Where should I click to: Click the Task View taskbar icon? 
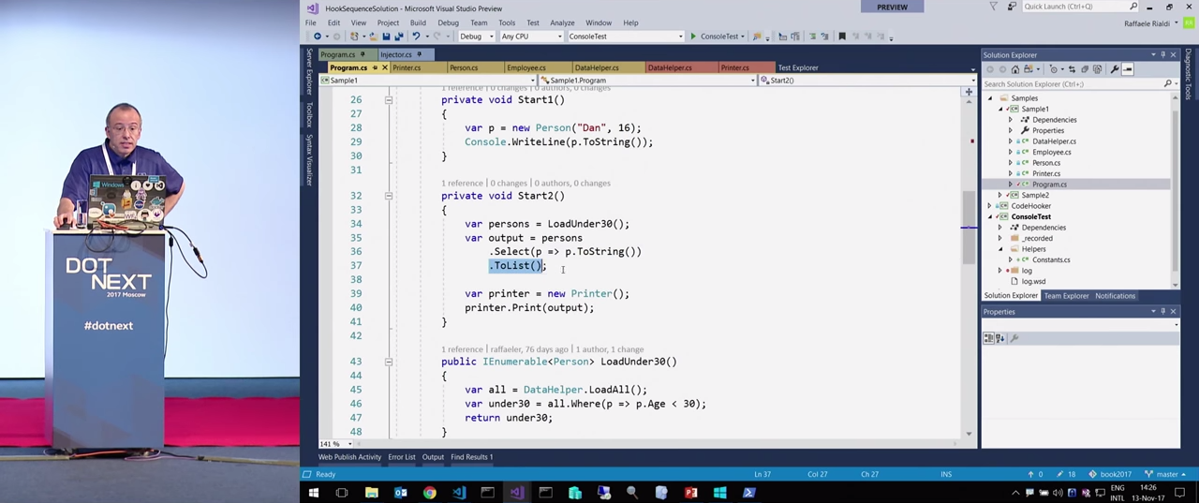point(342,493)
